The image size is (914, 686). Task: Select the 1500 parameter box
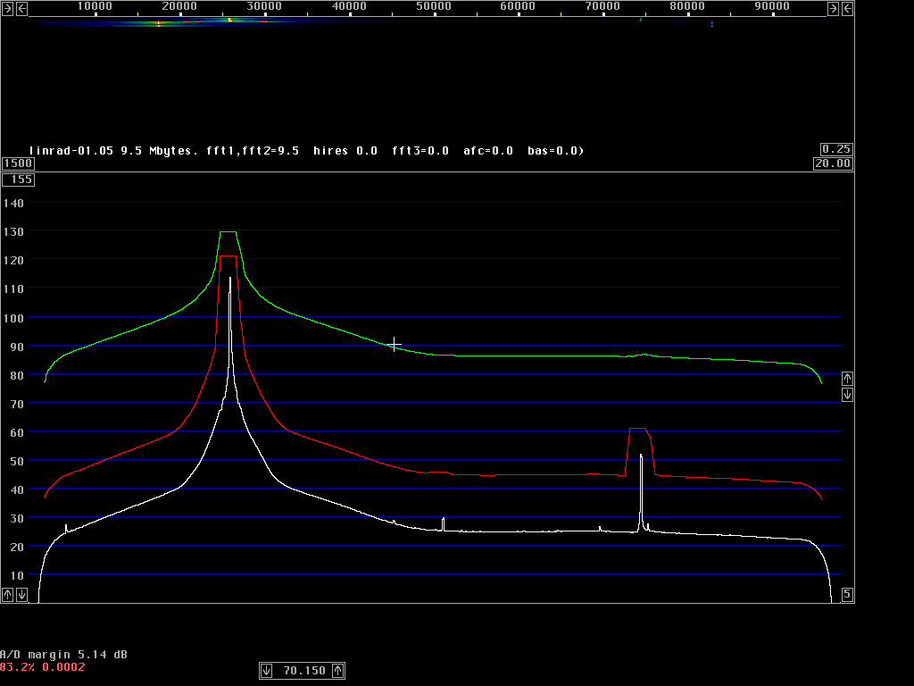click(x=18, y=163)
